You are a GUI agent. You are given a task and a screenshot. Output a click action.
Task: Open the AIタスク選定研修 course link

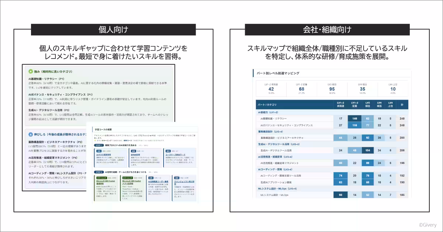click(104, 155)
